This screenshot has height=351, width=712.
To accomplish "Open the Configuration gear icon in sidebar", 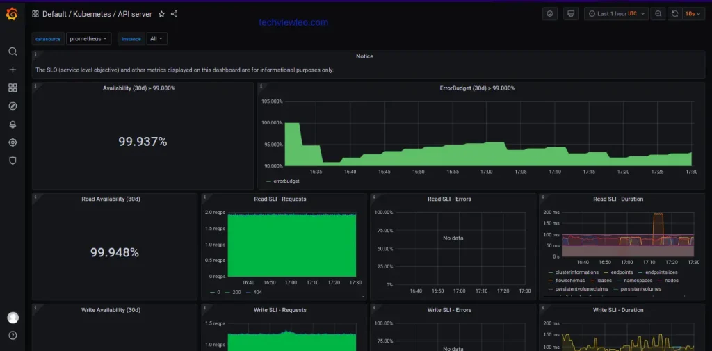I will [x=13, y=142].
